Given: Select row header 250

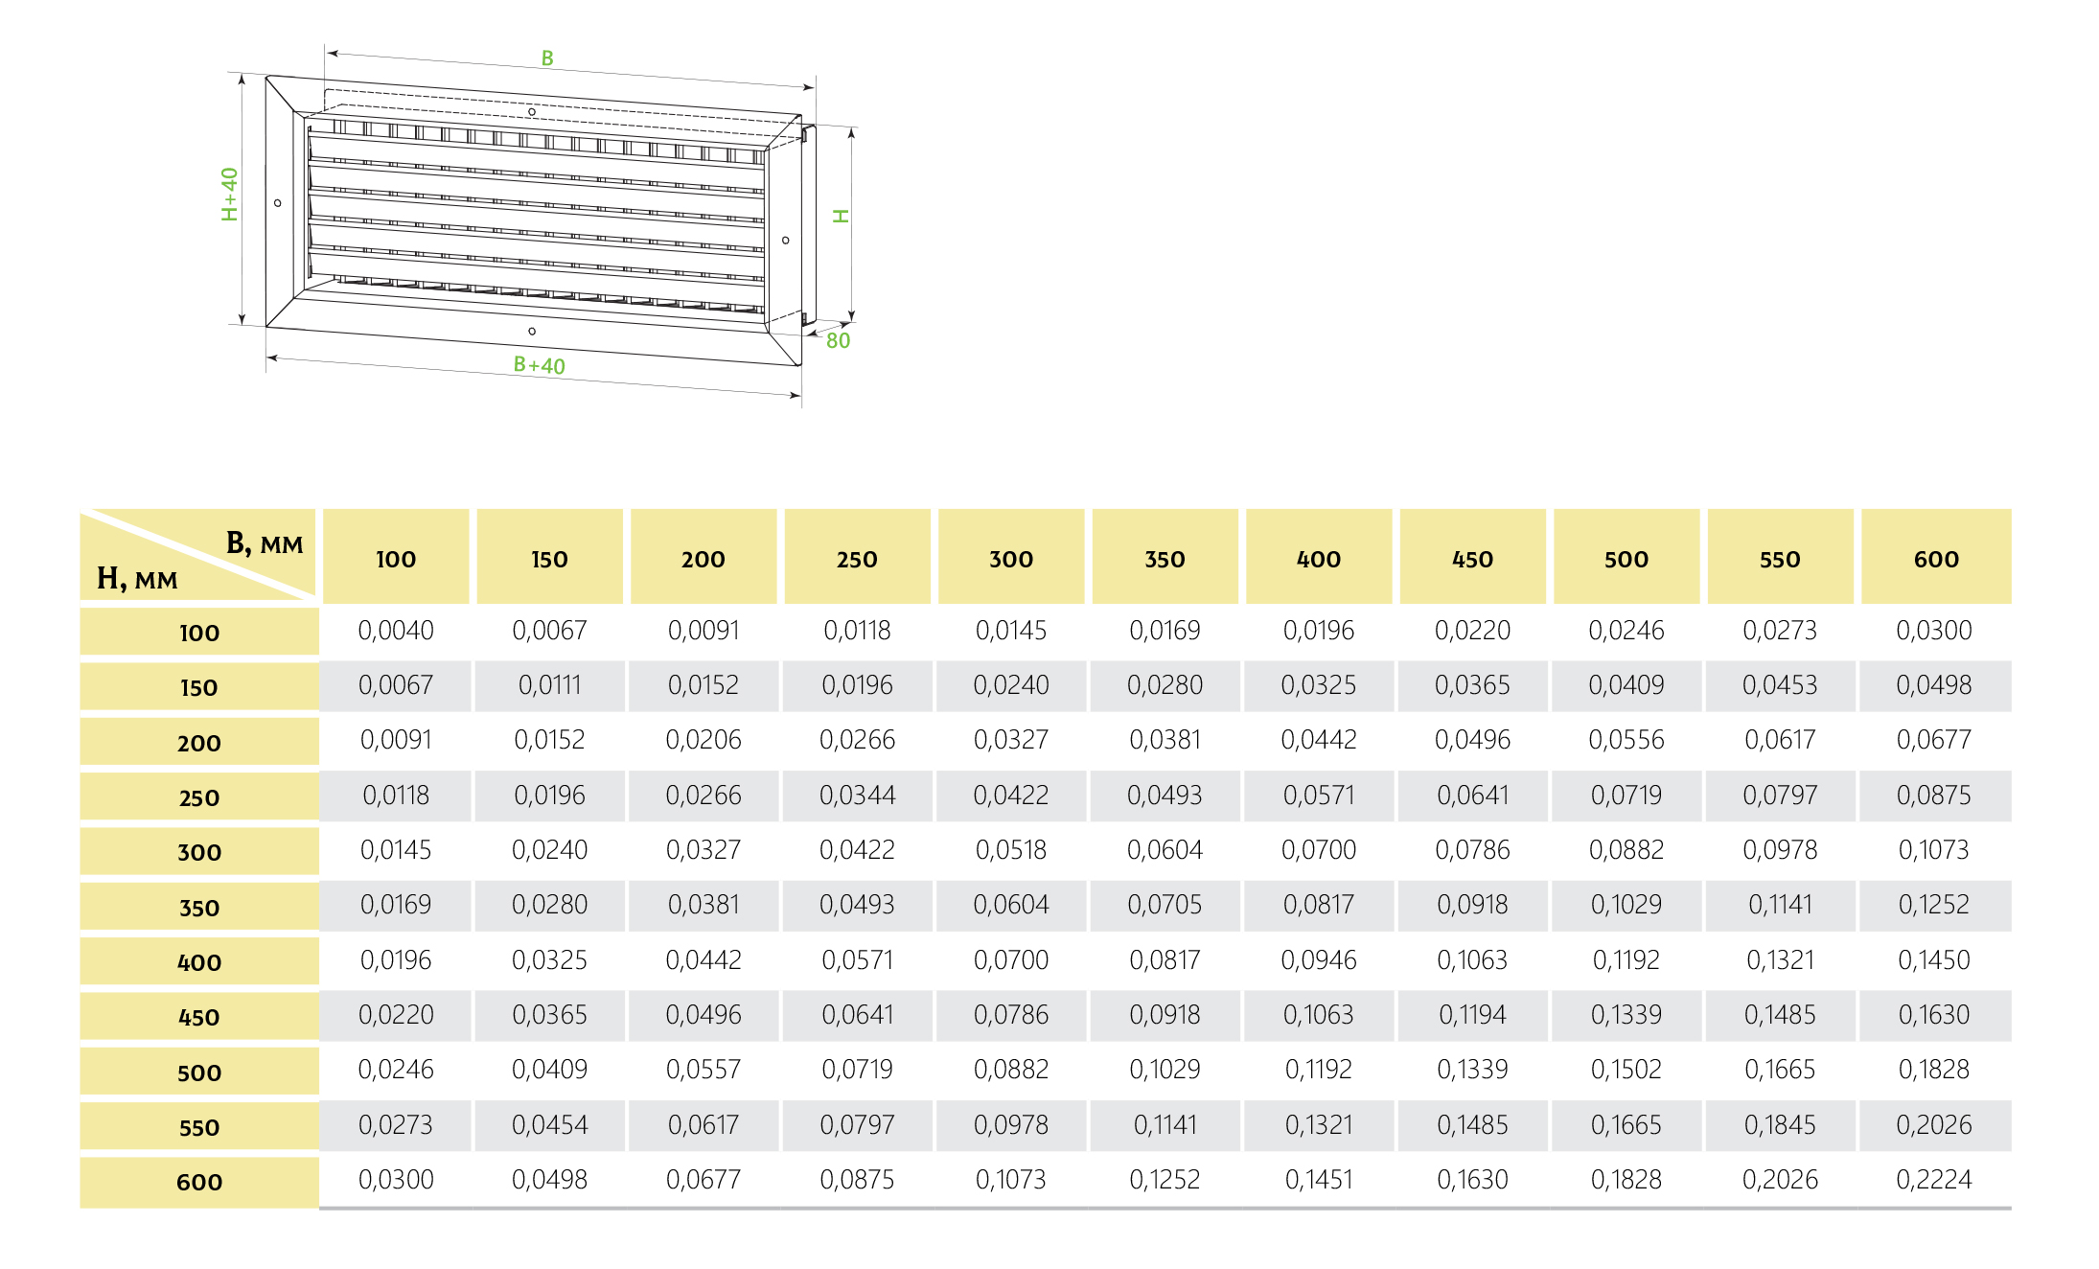Looking at the screenshot, I should [x=199, y=797].
